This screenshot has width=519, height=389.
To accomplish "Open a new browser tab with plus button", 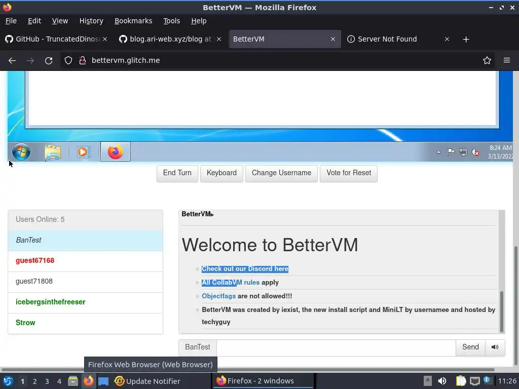I will [x=466, y=40].
